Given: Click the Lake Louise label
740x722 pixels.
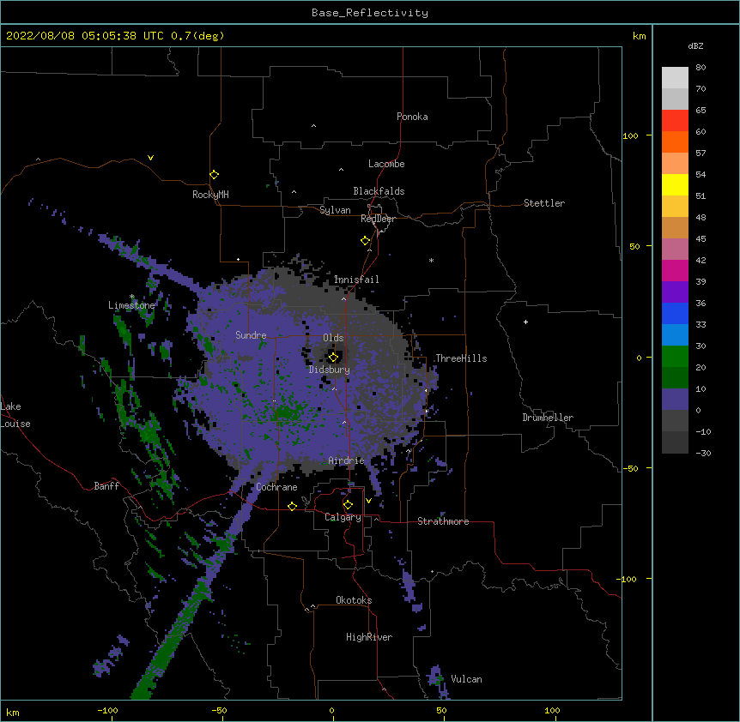Looking at the screenshot, I should pos(15,415).
